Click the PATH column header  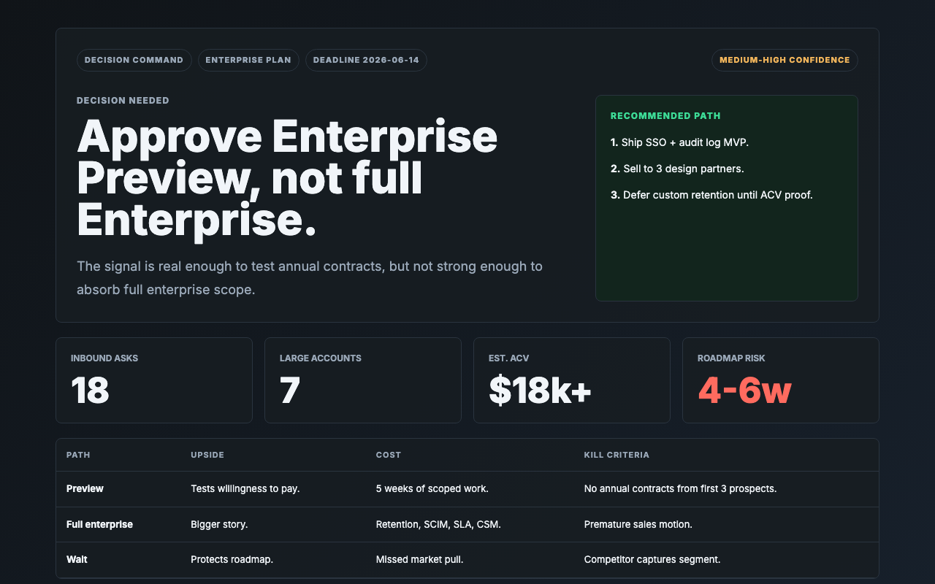pos(78,455)
